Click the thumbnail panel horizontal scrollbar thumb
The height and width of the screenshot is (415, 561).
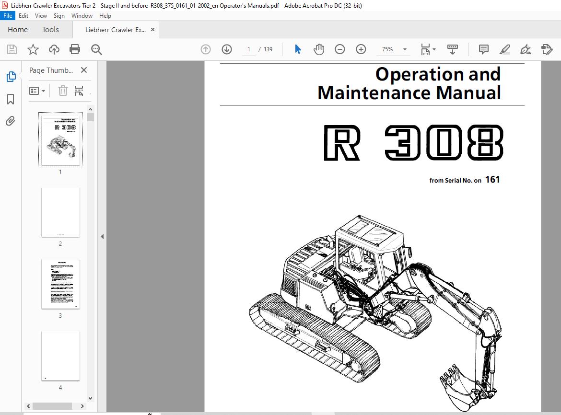point(52,406)
